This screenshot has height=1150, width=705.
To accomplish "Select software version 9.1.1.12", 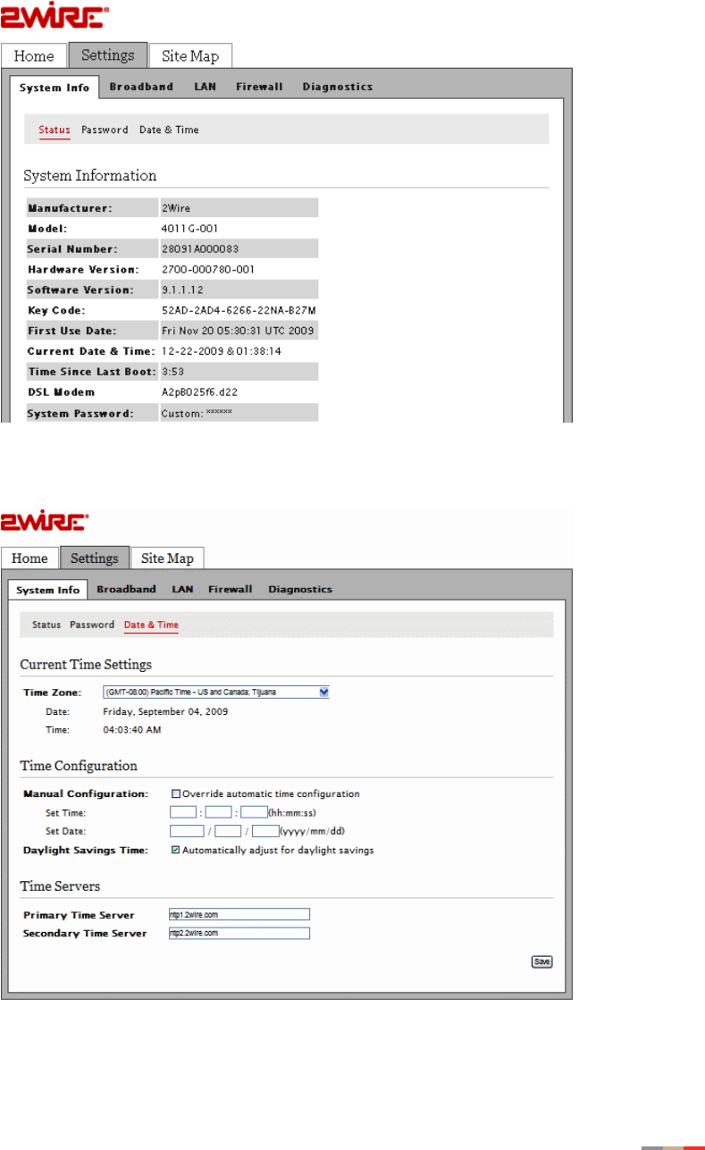I will coord(183,290).
